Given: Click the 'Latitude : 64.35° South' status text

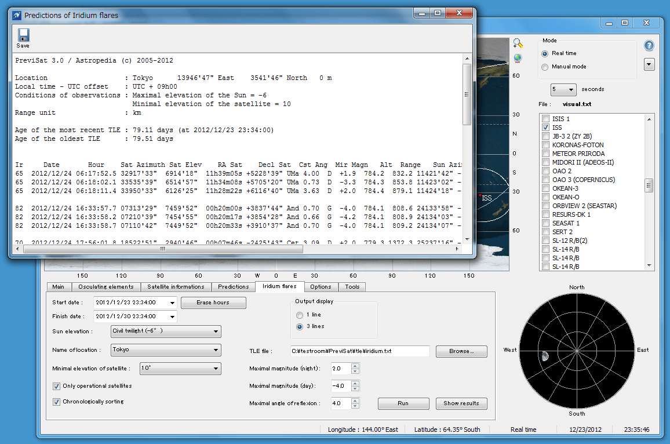Looking at the screenshot, I should (x=447, y=430).
